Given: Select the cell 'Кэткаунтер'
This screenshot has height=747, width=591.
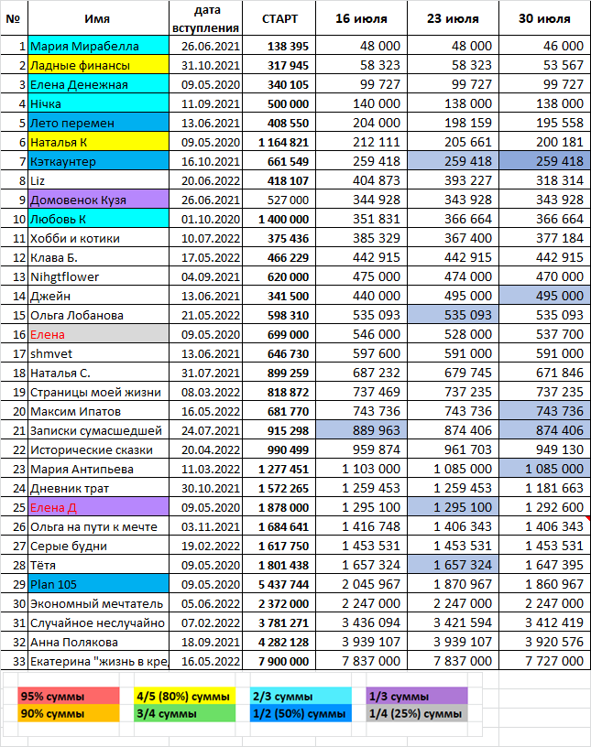Looking at the screenshot, I should 98,161.
